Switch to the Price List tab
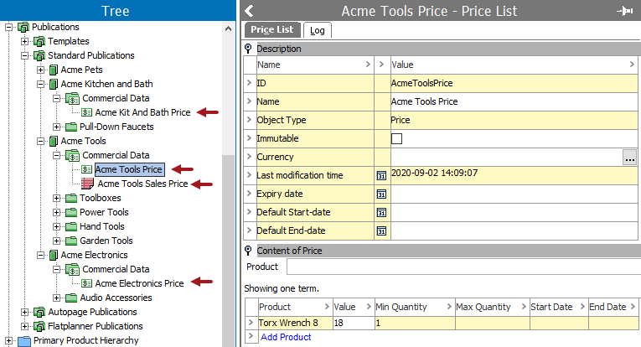 pos(271,30)
